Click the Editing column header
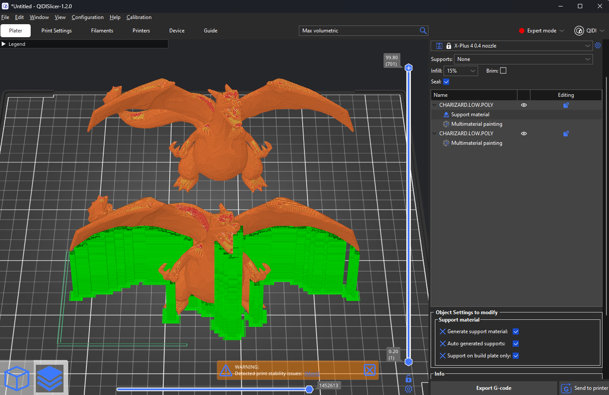 tap(566, 95)
